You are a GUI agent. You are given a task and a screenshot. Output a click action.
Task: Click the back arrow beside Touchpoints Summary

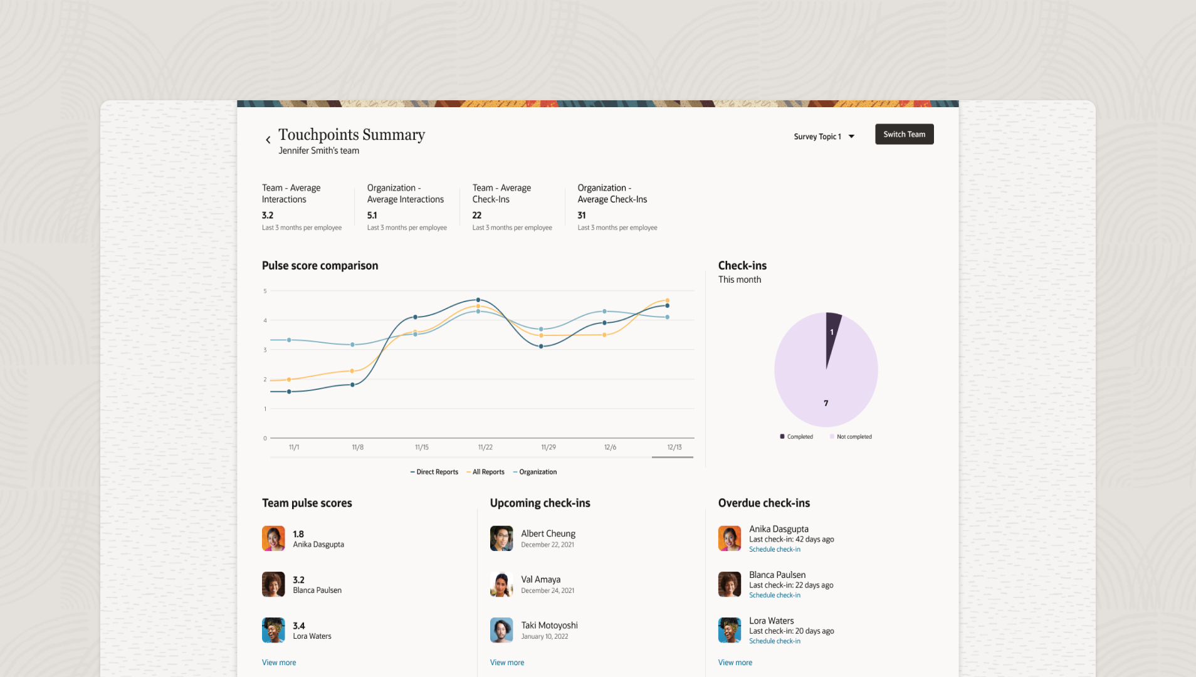click(x=268, y=140)
